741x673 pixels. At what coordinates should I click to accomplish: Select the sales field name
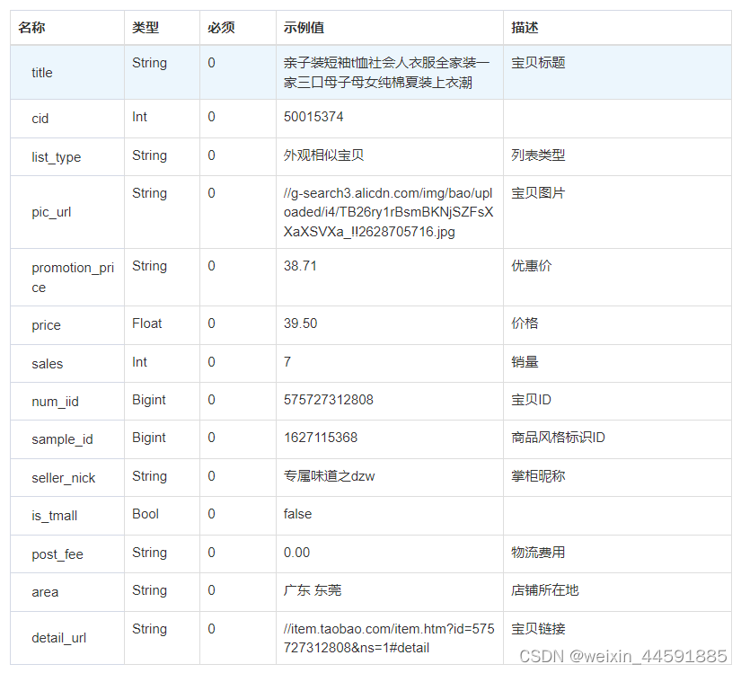(48, 364)
